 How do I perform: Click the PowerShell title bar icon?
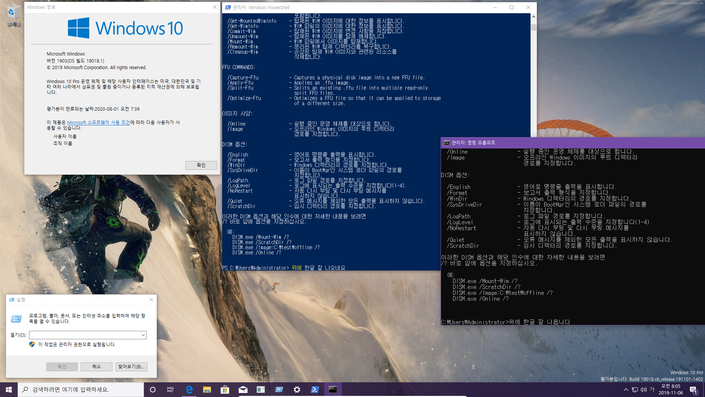pos(228,7)
